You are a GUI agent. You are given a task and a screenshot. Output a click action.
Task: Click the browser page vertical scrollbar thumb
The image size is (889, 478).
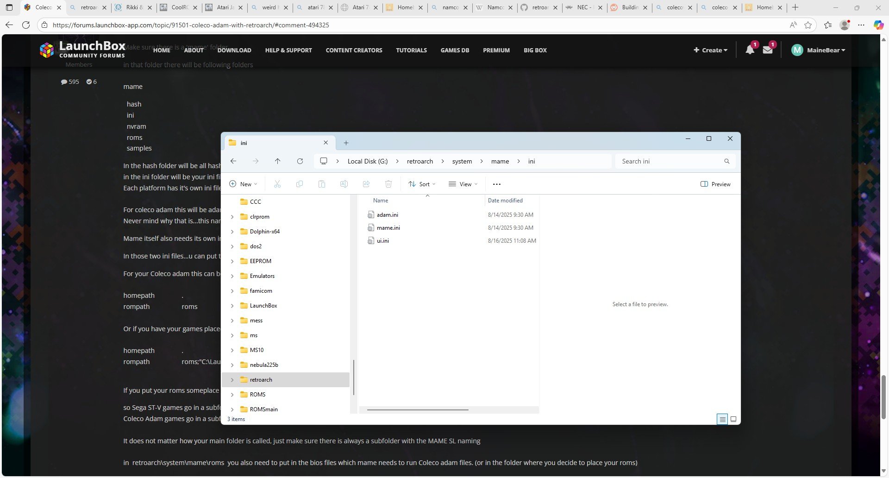click(883, 397)
